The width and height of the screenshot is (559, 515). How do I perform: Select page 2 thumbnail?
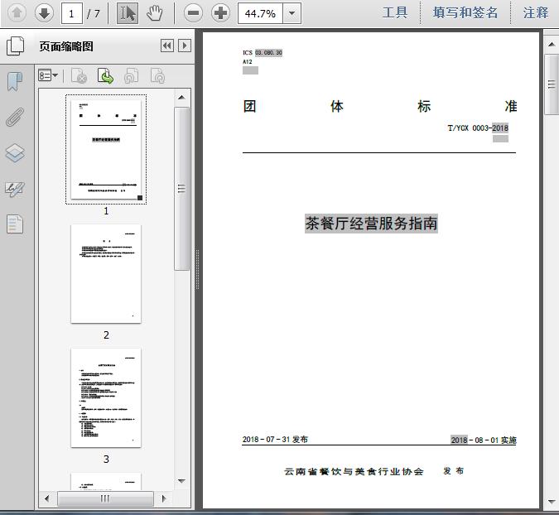tap(106, 274)
